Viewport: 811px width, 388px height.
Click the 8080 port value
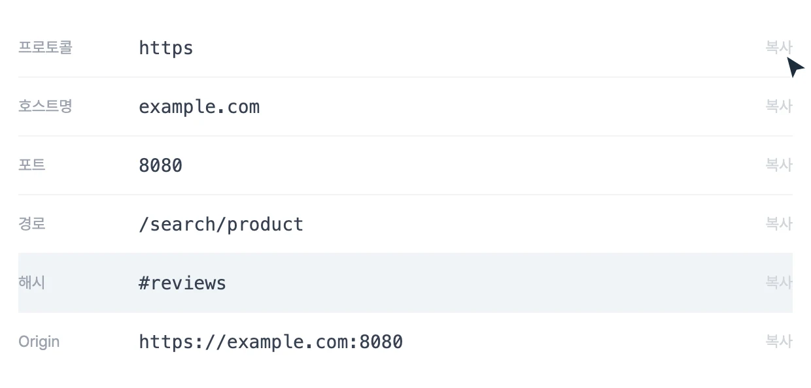(161, 165)
